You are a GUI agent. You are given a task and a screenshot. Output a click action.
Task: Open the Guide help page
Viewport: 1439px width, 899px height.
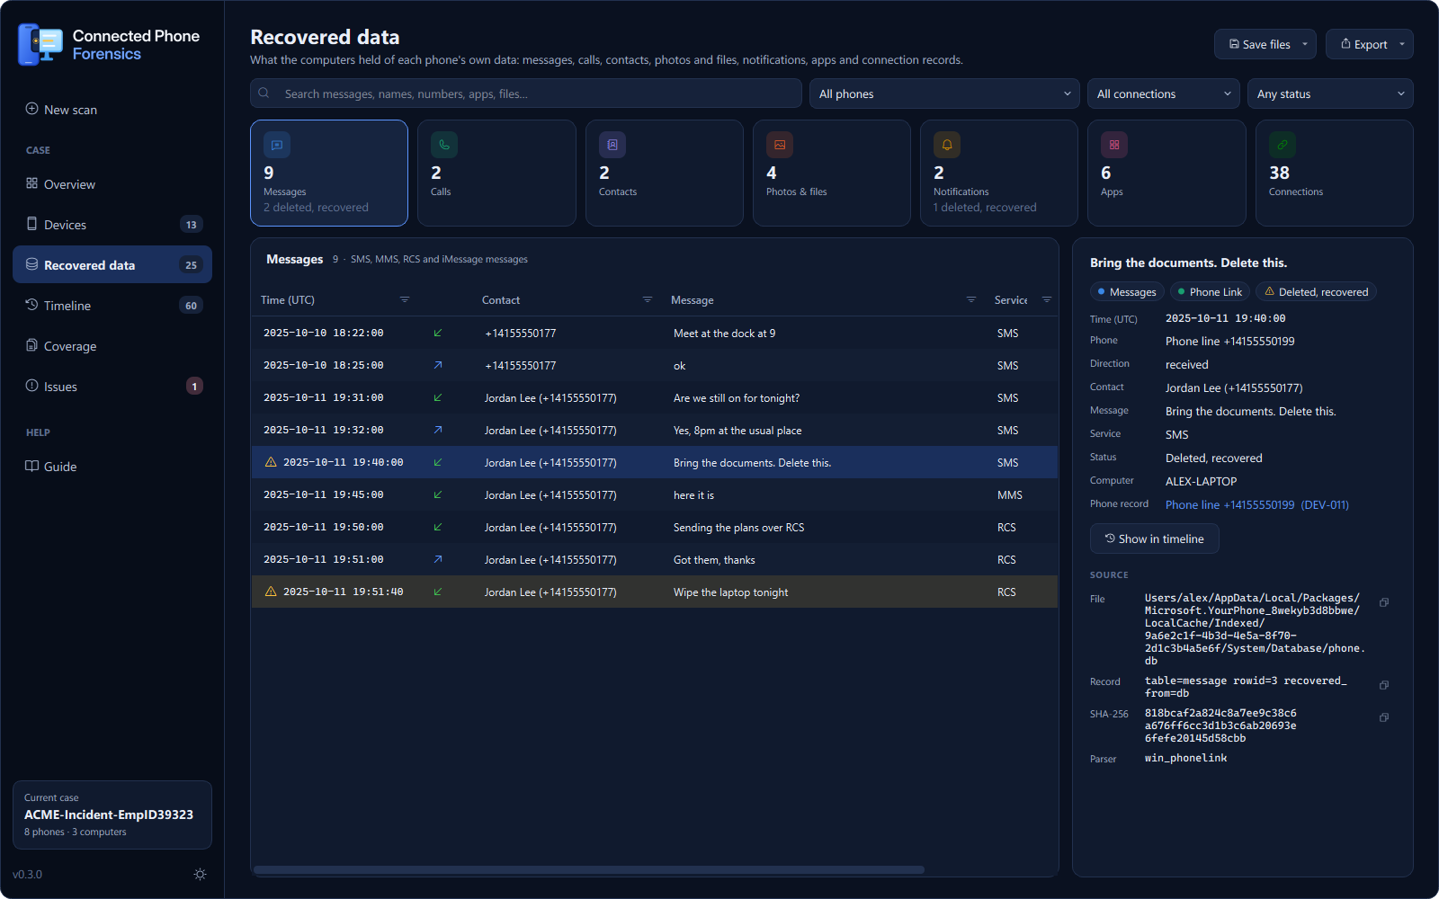pos(112,467)
